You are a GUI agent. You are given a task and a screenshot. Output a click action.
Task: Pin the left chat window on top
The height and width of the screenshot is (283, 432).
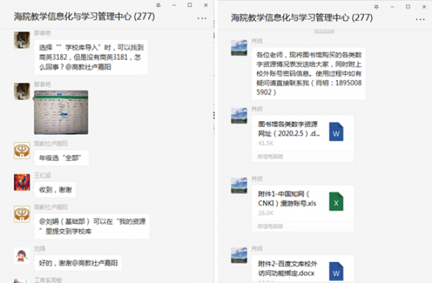pos(157,5)
